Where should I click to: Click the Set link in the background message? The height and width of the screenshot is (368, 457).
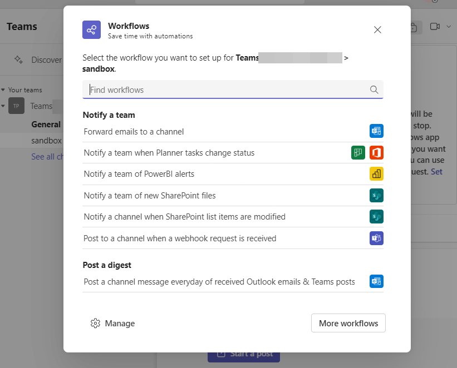(x=436, y=172)
